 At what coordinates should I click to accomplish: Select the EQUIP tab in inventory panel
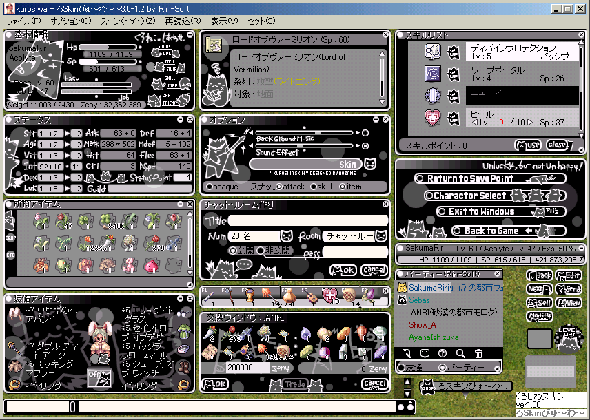click(10, 238)
